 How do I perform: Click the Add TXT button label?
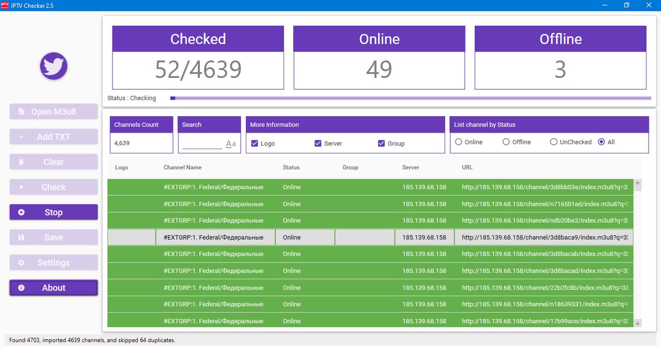[x=54, y=137]
